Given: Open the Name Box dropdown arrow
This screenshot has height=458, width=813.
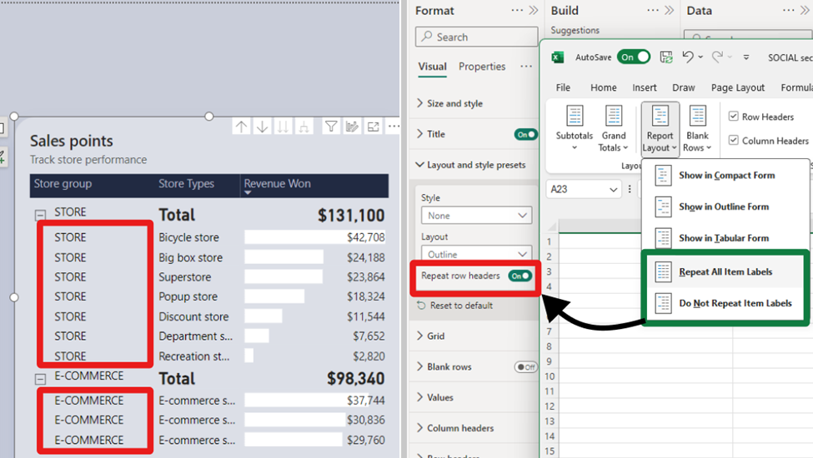Looking at the screenshot, I should [x=614, y=189].
